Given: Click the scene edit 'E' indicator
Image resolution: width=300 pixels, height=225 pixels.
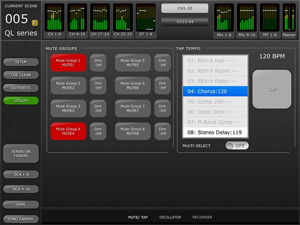Looking at the screenshot, I should (35, 22).
